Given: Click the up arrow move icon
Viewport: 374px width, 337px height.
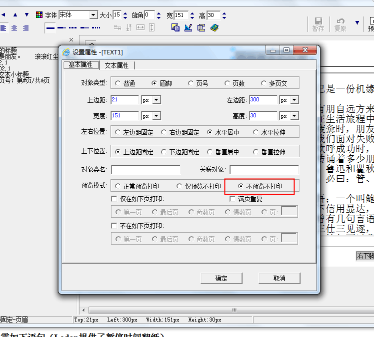Looking at the screenshot, I should tap(14, 15).
